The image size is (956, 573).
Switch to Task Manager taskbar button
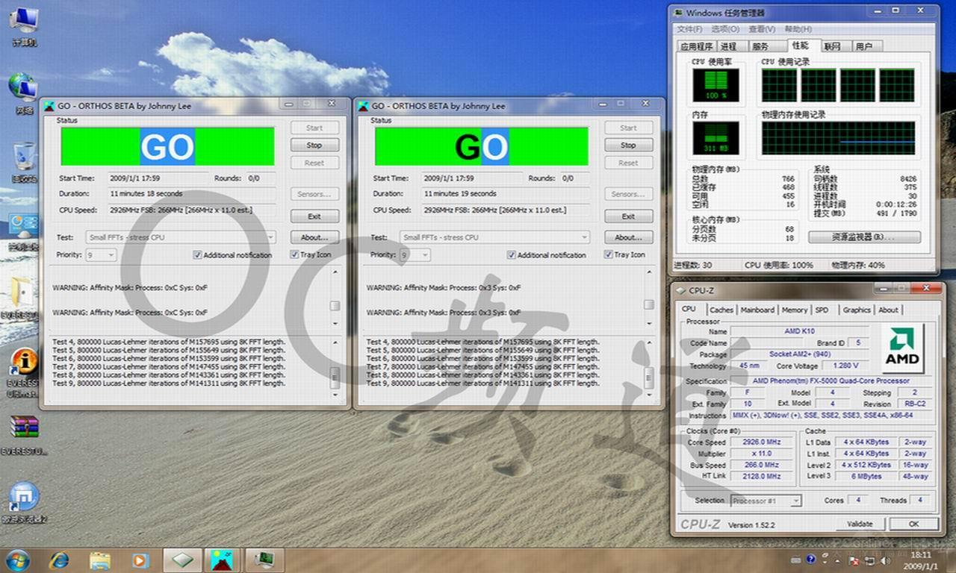263,560
